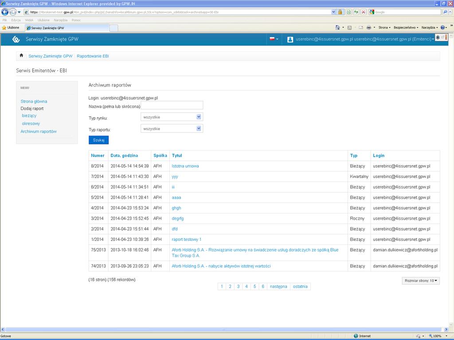
Task: Click the new empty tab button
Action: (x=114, y=28)
